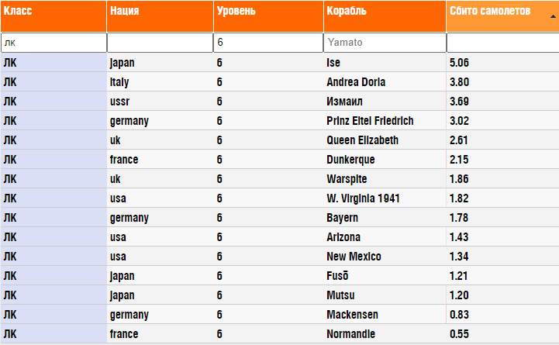Viewport: 559px width, 345px height.
Task: Sort table by Нация column header
Action: pos(160,16)
